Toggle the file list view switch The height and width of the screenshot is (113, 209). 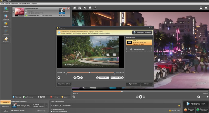41,97
